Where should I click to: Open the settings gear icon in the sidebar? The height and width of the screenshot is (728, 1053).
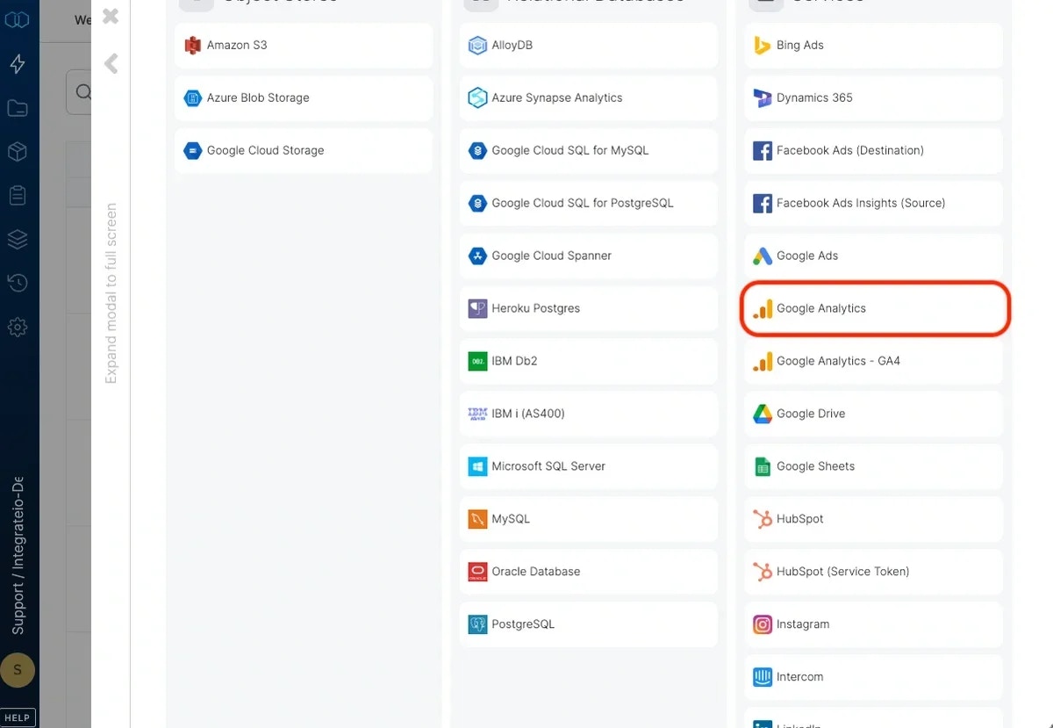click(18, 327)
